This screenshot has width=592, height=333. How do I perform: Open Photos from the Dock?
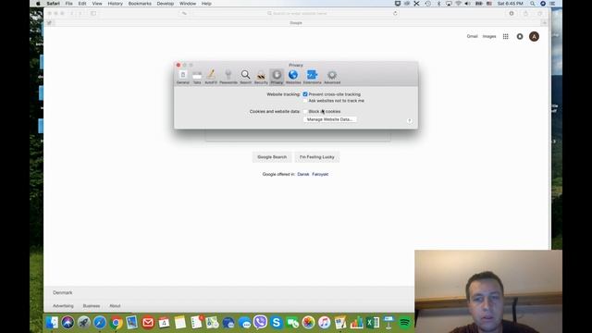308,323
